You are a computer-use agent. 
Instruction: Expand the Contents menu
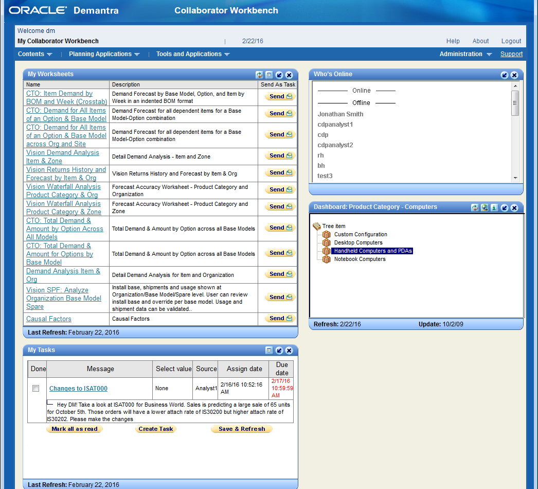(34, 54)
